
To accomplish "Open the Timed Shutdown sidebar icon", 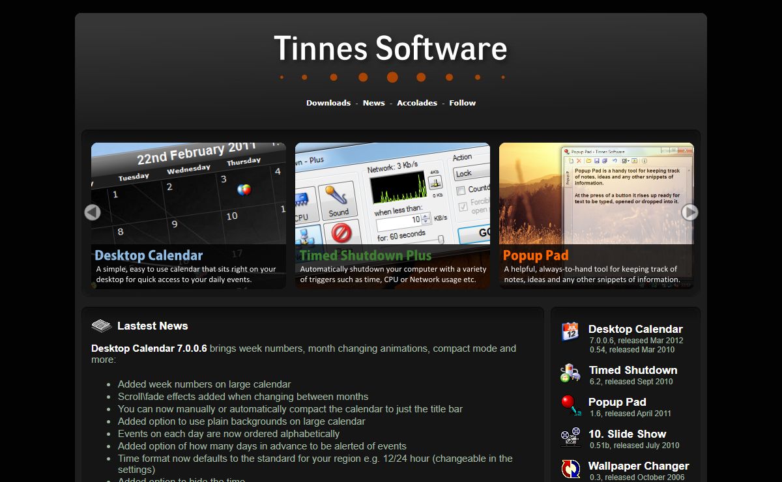I will (570, 373).
